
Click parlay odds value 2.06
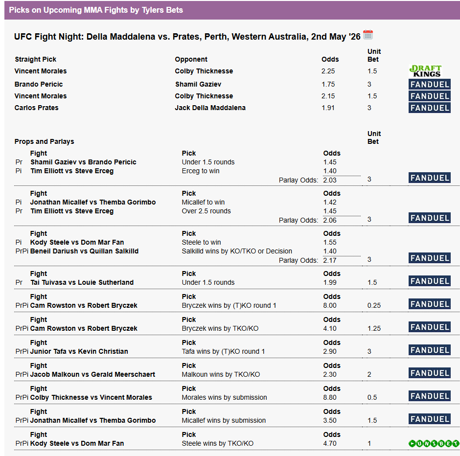pyautogui.click(x=330, y=220)
